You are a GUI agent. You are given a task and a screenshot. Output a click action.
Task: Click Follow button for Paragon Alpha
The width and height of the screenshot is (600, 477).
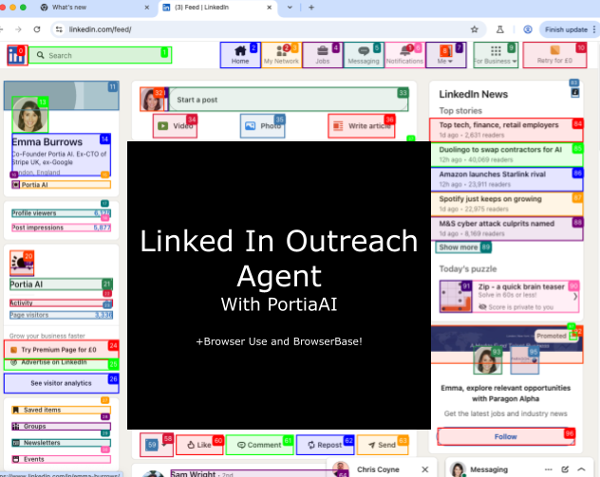pos(506,436)
